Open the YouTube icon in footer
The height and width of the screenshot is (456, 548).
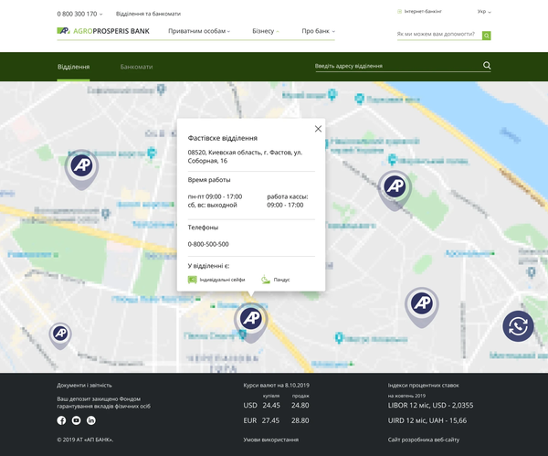click(77, 420)
